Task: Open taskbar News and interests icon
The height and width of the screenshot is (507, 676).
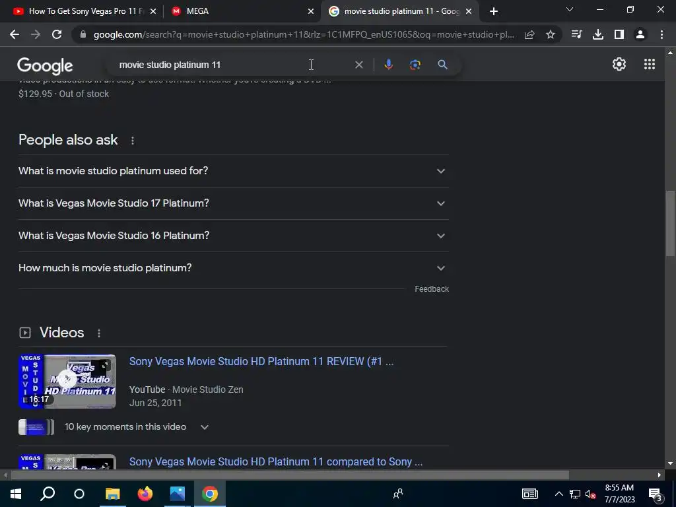Action: [530, 494]
